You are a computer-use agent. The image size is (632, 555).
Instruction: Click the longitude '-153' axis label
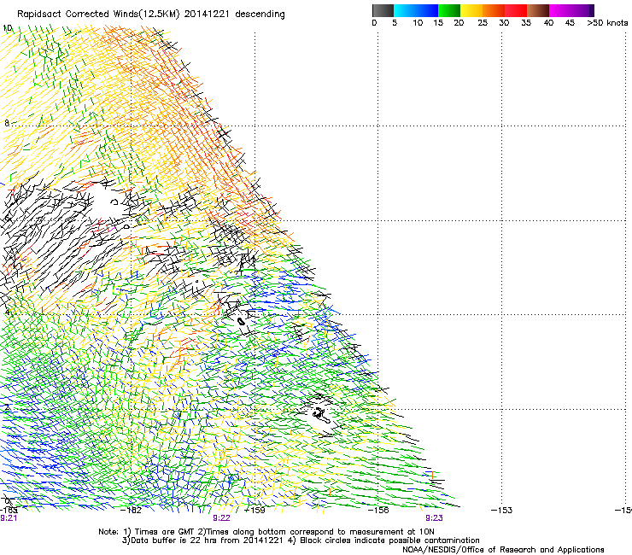pos(502,511)
